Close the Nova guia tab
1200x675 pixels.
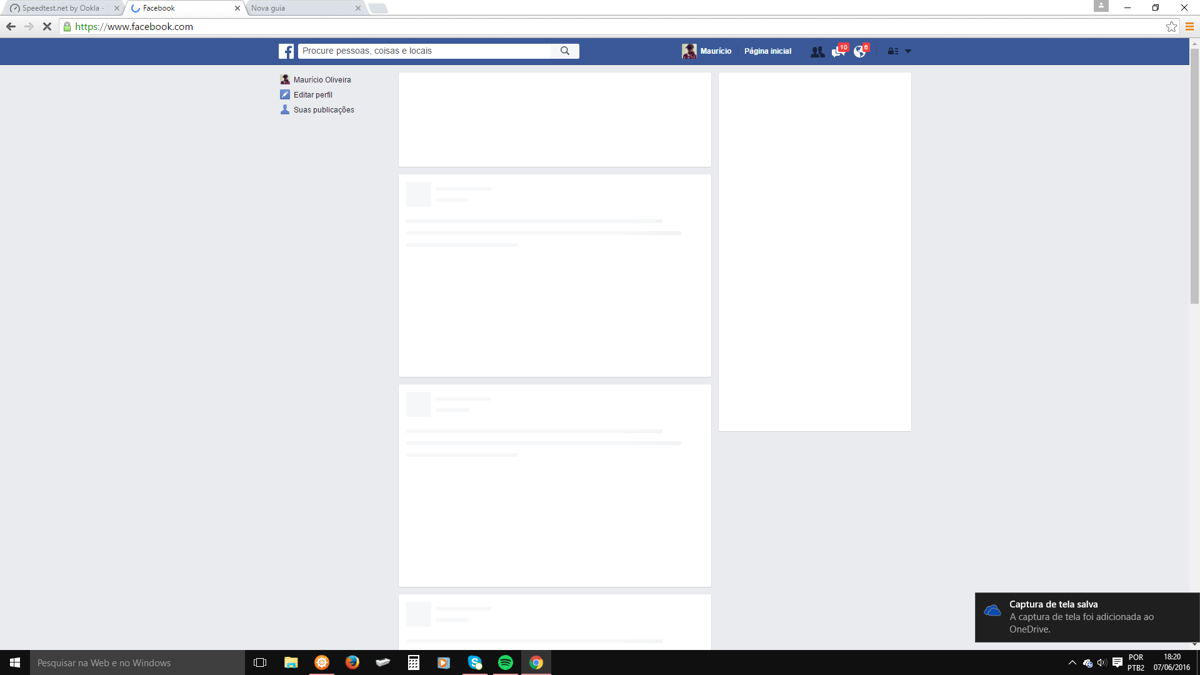358,8
